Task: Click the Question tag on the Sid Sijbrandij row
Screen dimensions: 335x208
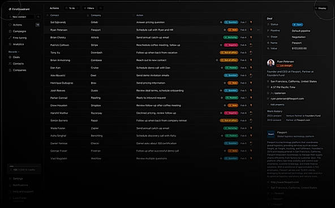Action: [231, 22]
